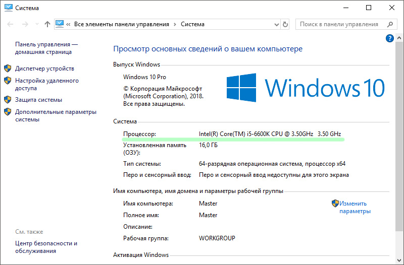
Task: Open Настройка удаленного доступа
Action: (x=46, y=84)
